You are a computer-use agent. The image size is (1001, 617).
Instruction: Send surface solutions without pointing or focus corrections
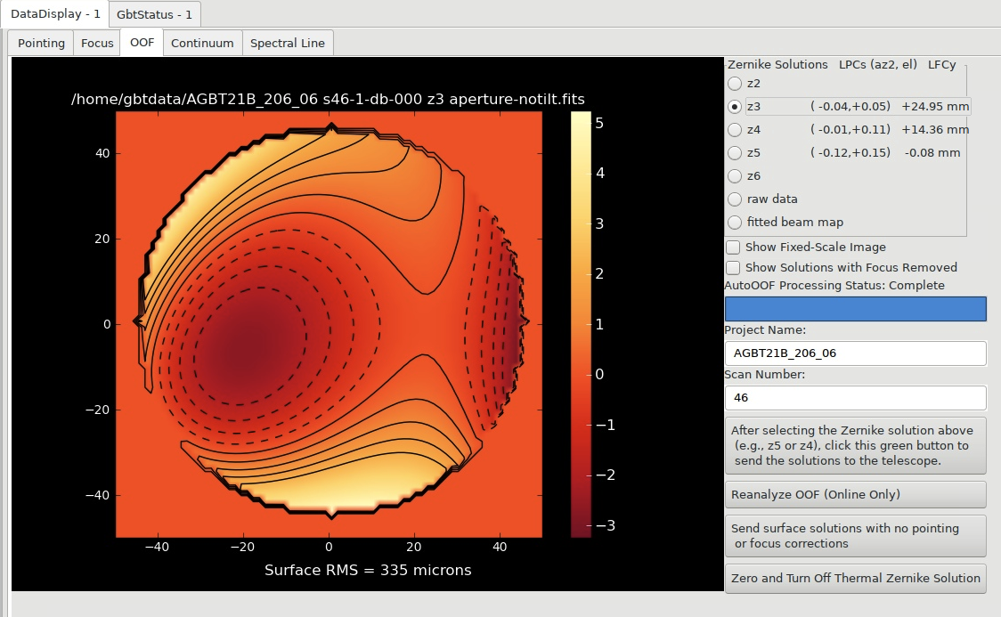point(856,536)
